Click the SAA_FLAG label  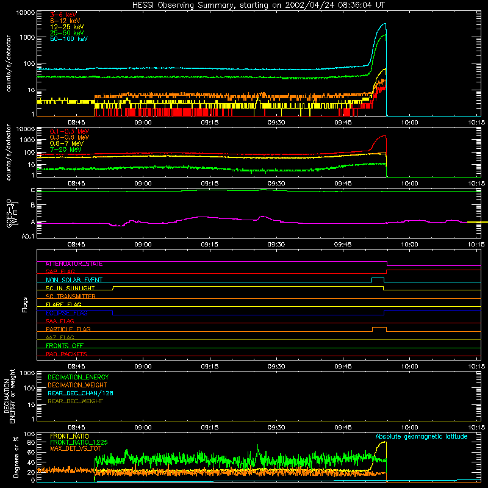tap(60, 321)
